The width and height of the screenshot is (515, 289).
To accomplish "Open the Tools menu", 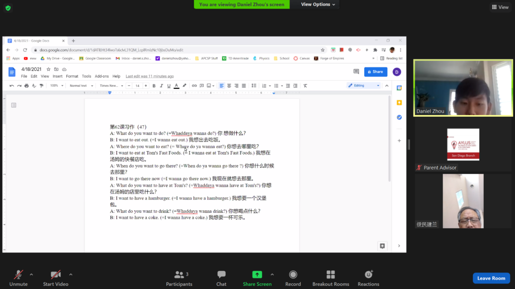I will tap(87, 76).
